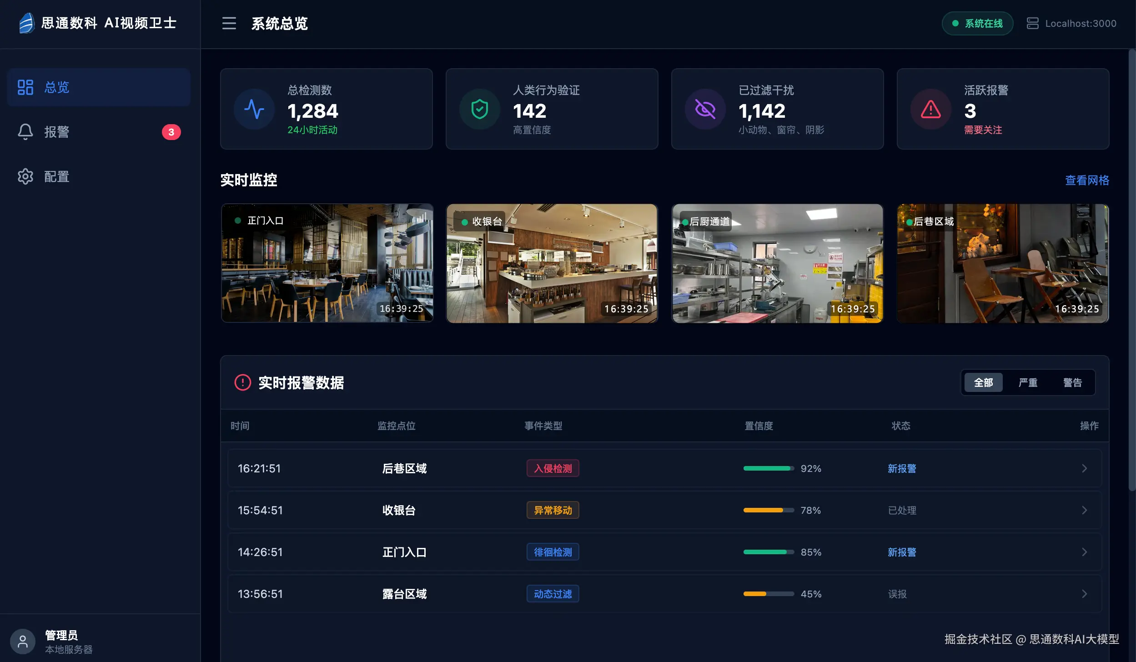The image size is (1136, 662).
Task: Click the 总检测数 pulse activity icon
Action: (x=254, y=110)
